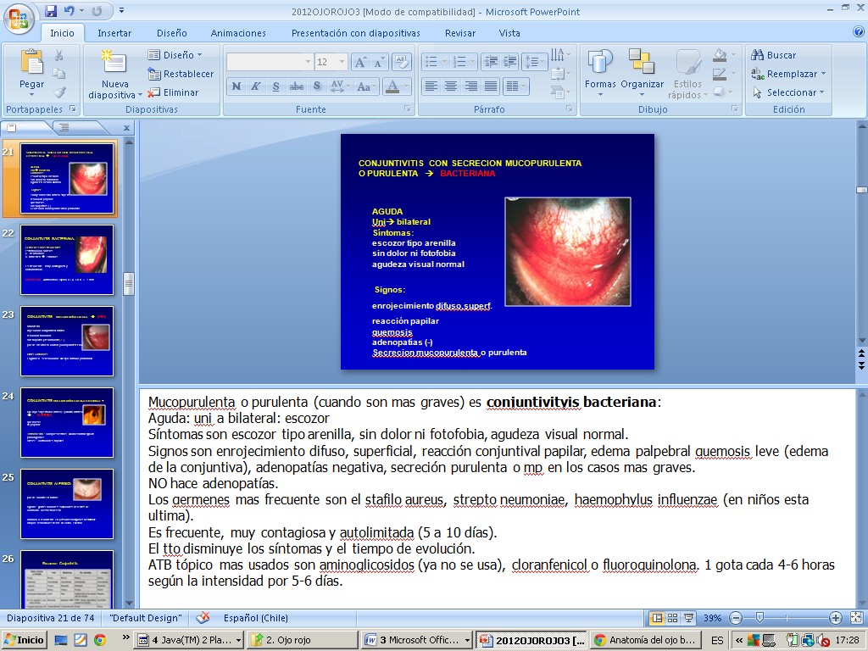Click the Restablecer button
Image resolution: width=868 pixels, height=651 pixels.
coord(181,74)
